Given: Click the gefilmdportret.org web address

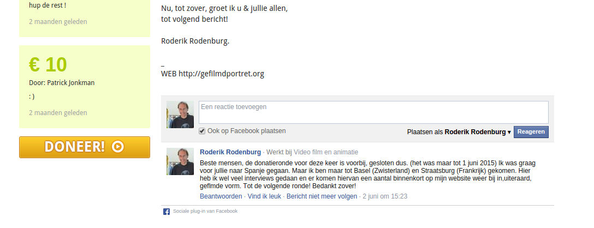Looking at the screenshot, I should pyautogui.click(x=221, y=74).
